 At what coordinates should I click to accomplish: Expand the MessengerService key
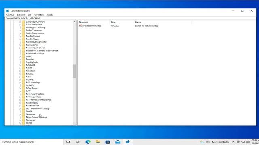tap(20, 48)
